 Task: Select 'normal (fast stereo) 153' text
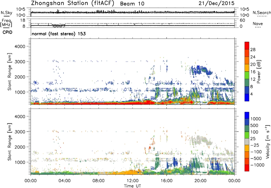(59, 34)
